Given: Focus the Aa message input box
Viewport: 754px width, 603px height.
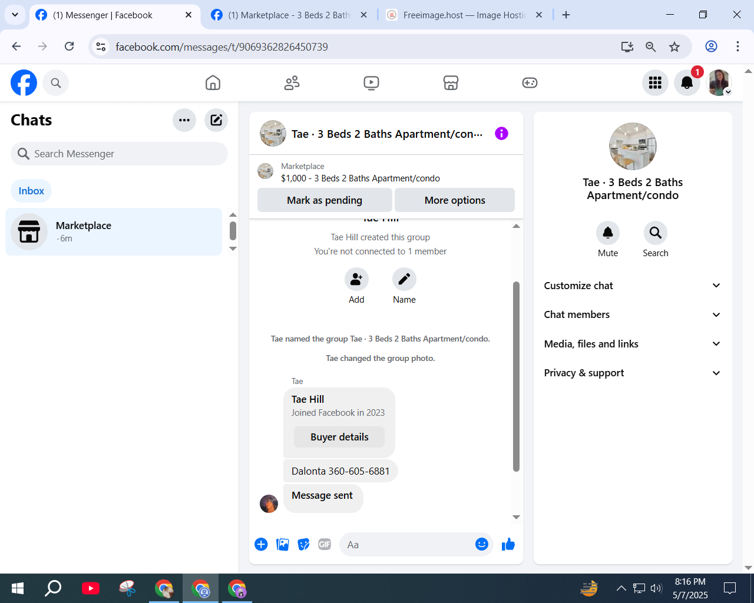Looking at the screenshot, I should point(409,545).
